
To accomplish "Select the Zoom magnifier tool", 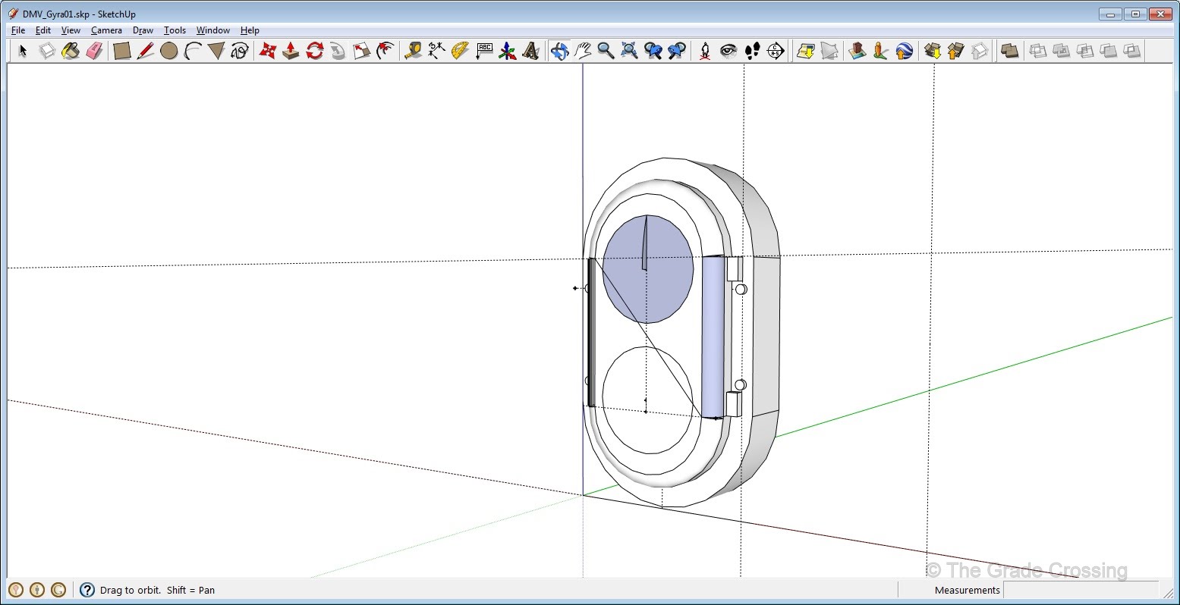I will point(606,51).
